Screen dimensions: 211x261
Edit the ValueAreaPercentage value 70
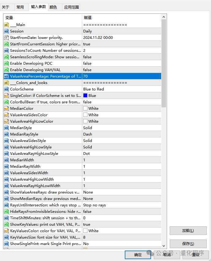[x=121, y=76]
